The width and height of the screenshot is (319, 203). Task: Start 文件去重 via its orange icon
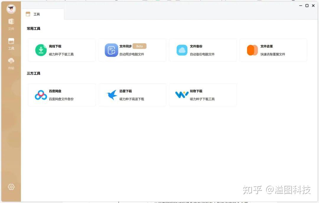pyautogui.click(x=252, y=50)
